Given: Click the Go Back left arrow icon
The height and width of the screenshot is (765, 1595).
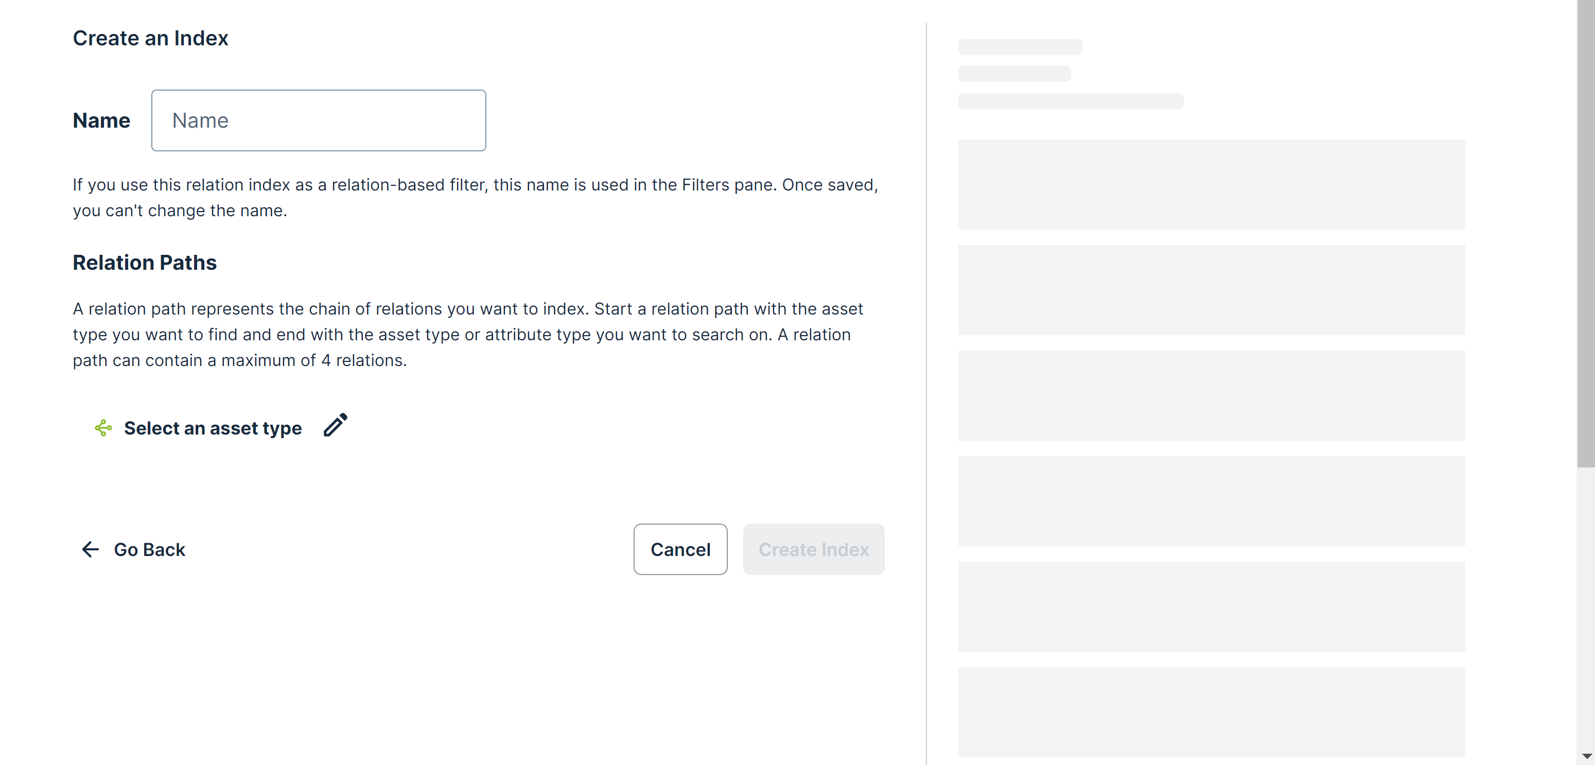Looking at the screenshot, I should point(91,549).
